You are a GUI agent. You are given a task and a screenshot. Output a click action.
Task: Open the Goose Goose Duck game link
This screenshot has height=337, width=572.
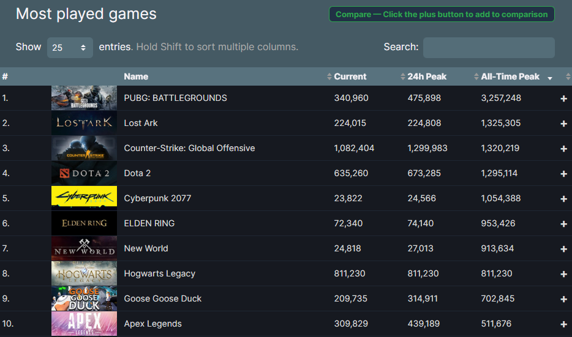click(x=163, y=298)
